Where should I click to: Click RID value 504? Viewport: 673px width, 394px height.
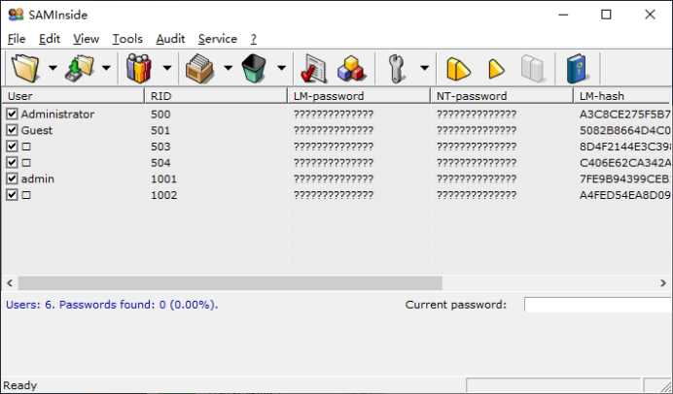(x=160, y=163)
